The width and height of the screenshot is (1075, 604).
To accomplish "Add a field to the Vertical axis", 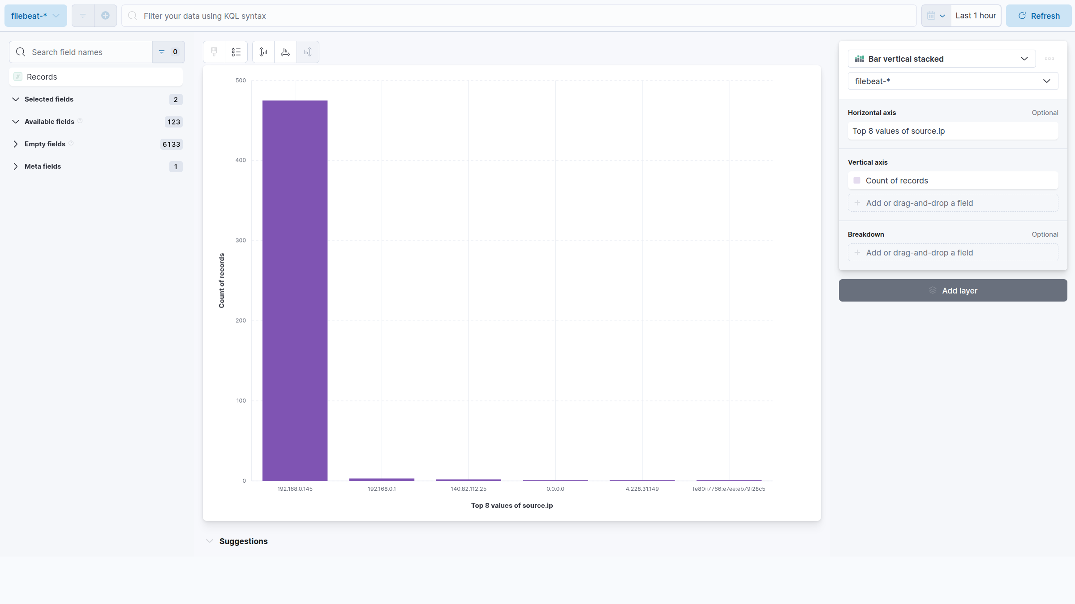I will [x=953, y=203].
